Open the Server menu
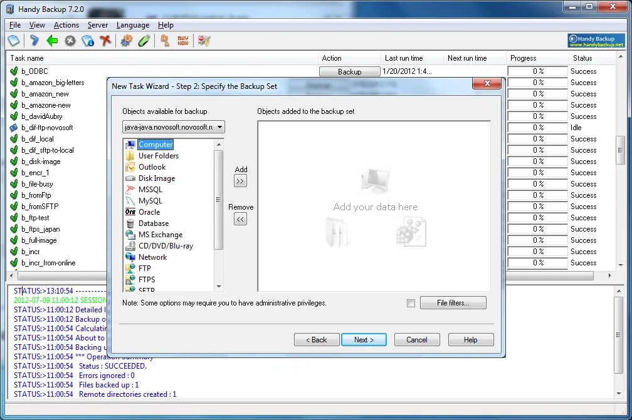632x420 pixels. click(x=98, y=25)
